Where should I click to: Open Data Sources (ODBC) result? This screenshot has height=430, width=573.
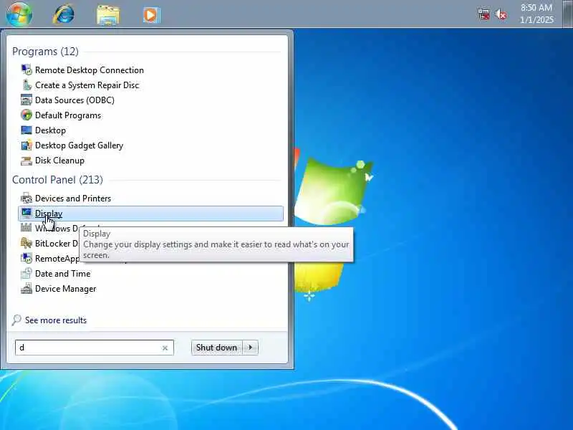[x=74, y=100]
